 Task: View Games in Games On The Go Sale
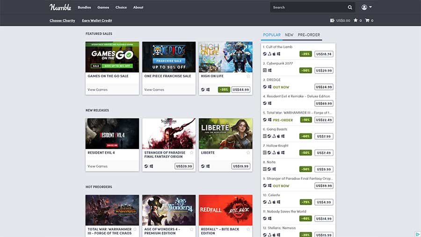click(97, 90)
